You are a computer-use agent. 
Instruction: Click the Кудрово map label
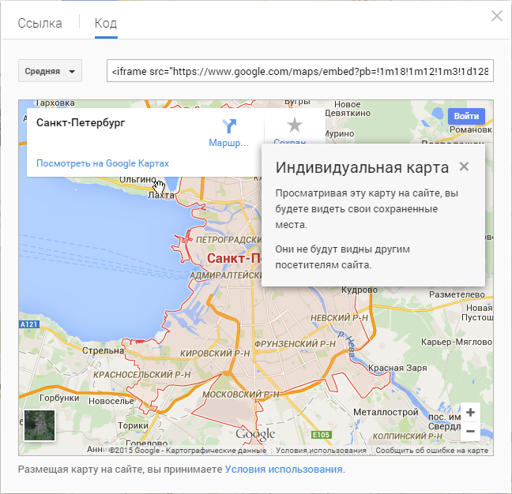click(x=360, y=290)
